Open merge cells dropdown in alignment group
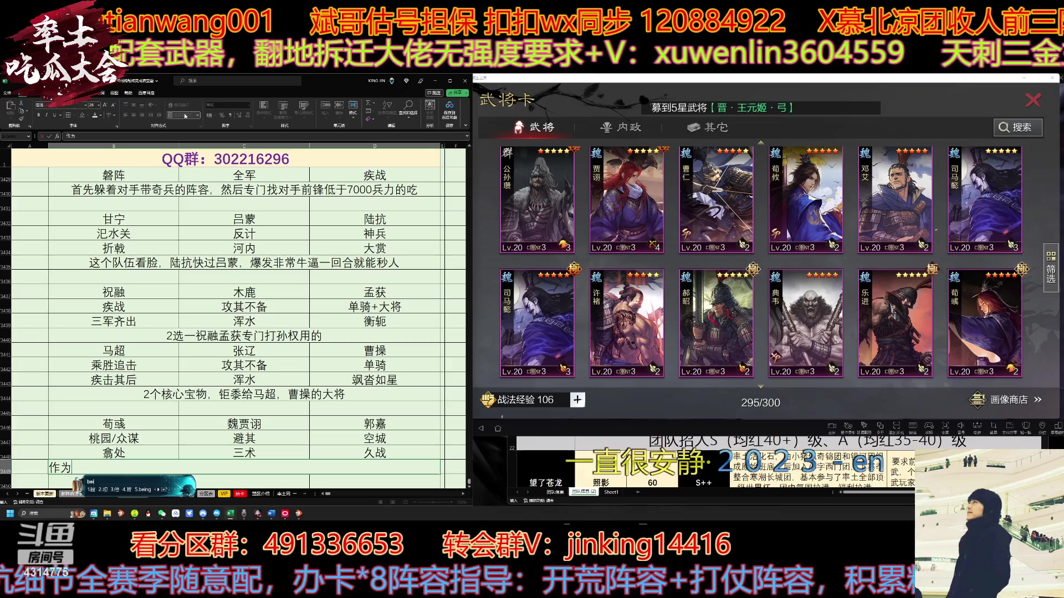The image size is (1064, 598). pos(197,115)
